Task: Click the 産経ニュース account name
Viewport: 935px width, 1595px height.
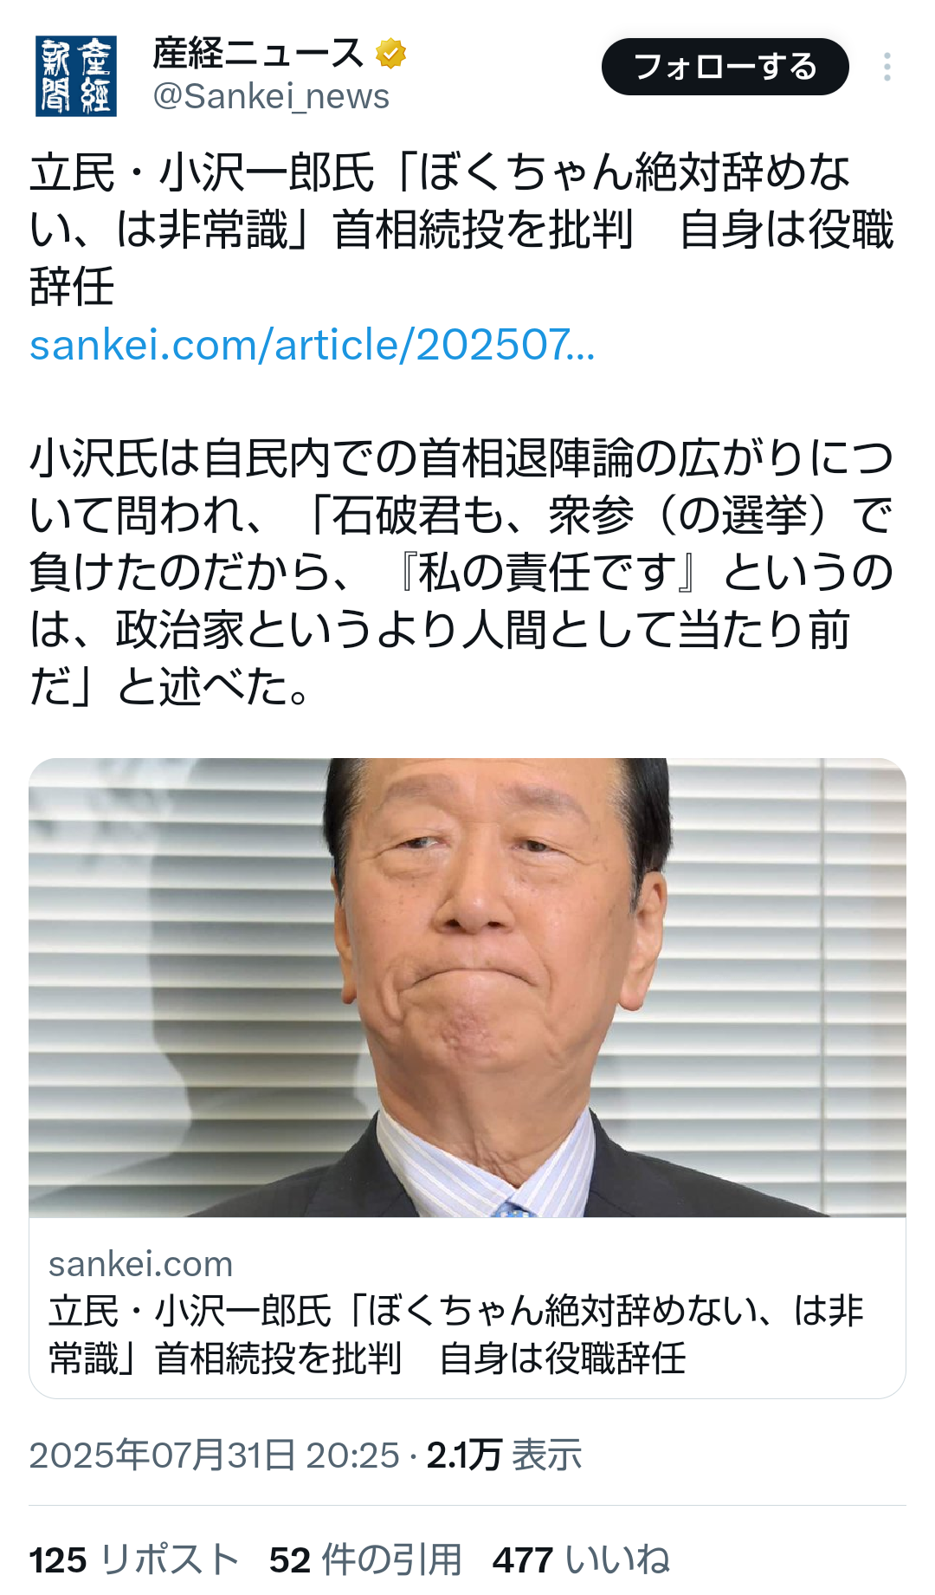Action: tap(259, 54)
